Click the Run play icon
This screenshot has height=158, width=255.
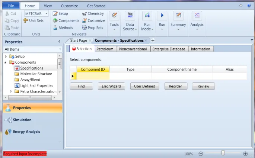[162, 15]
